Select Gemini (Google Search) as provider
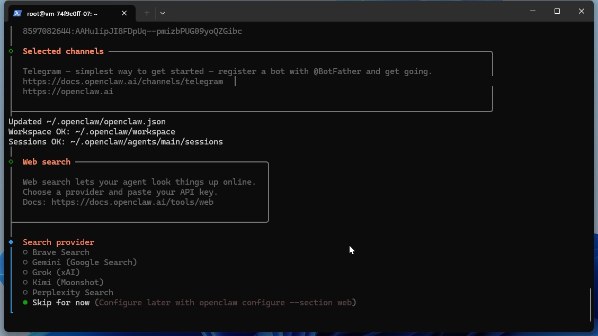 84,262
